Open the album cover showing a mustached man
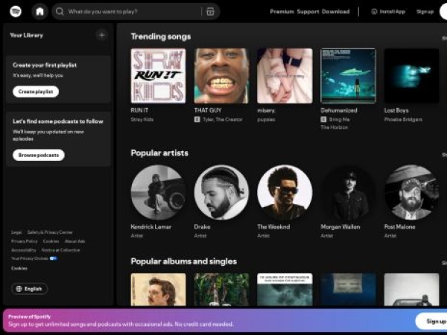This screenshot has height=335, width=447. 158,290
